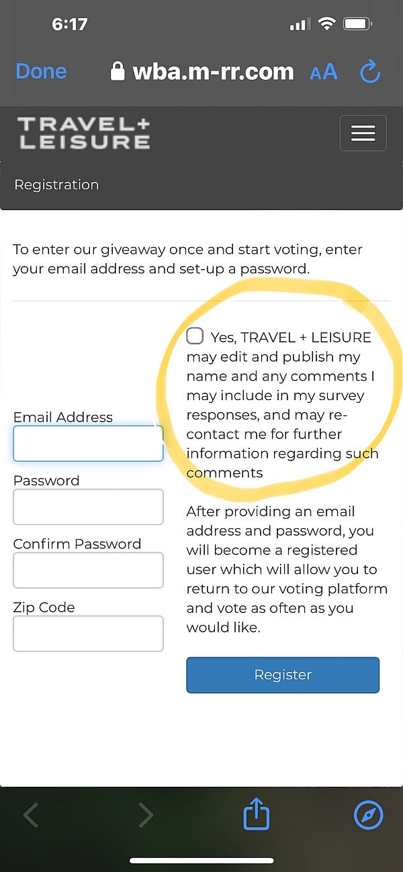
Task: Open the AA text size options
Action: pos(324,72)
